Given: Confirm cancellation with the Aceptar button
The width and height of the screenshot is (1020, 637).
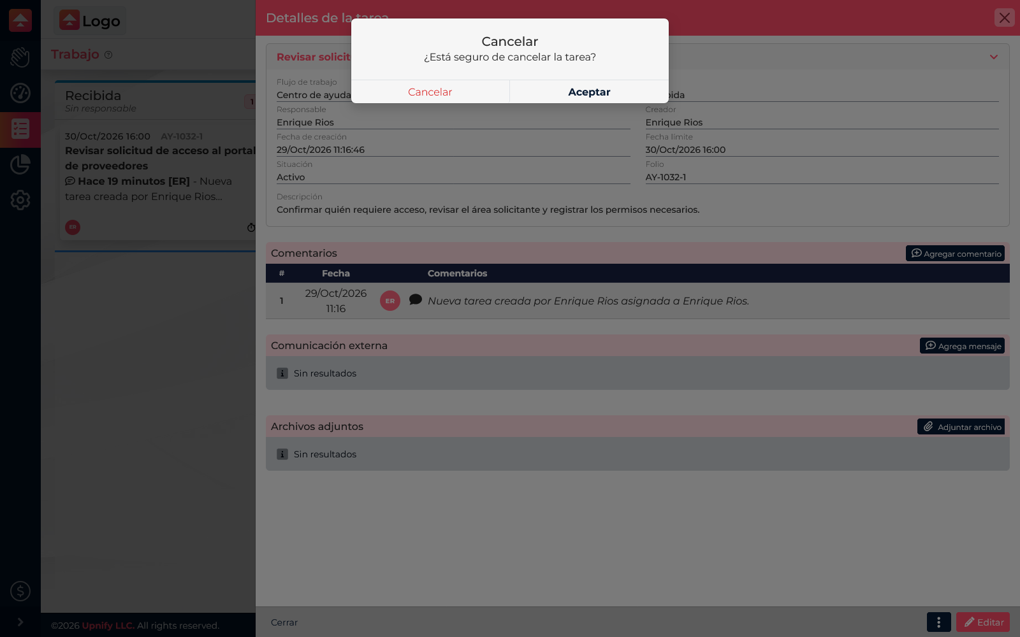Looking at the screenshot, I should pyautogui.click(x=589, y=92).
